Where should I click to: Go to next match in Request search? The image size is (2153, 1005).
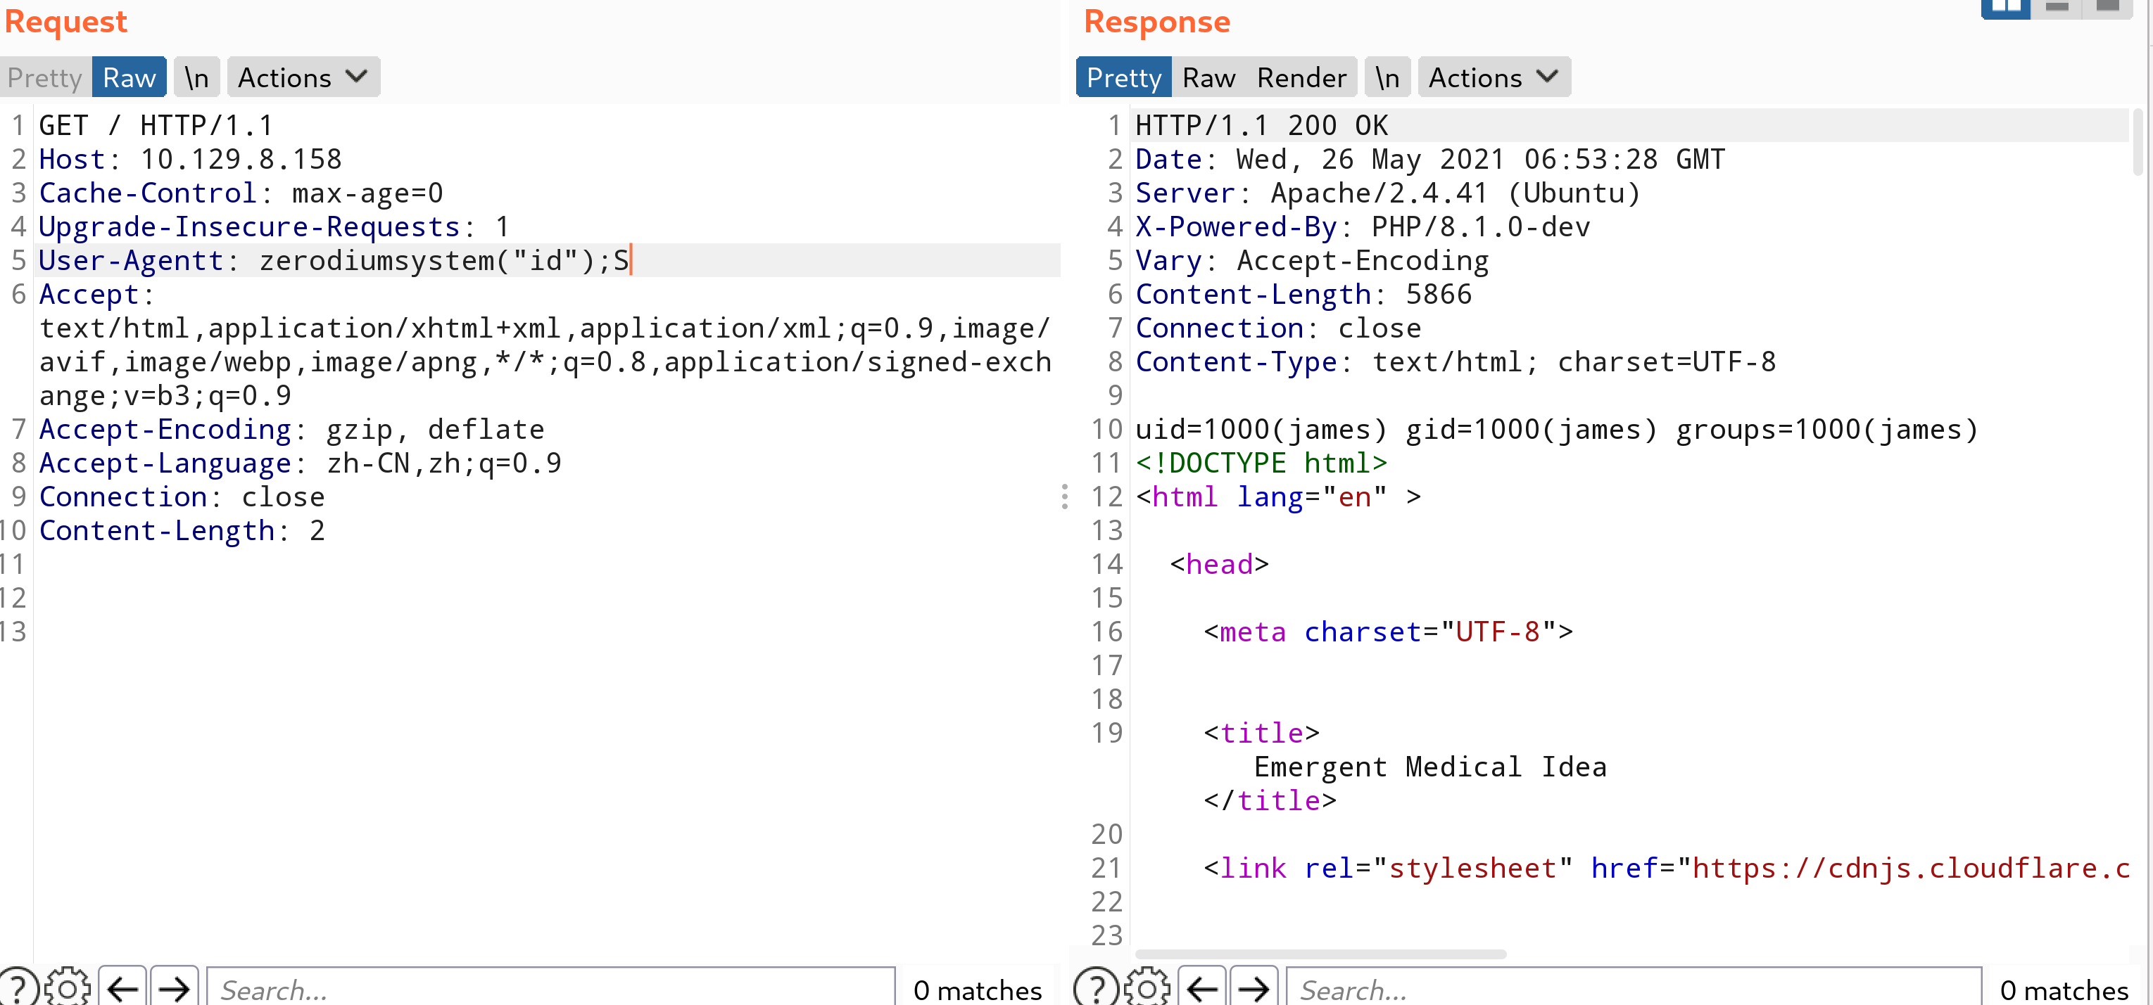[174, 988]
